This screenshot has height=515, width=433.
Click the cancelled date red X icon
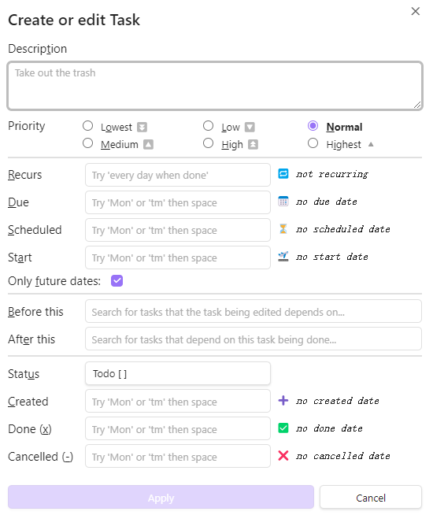pos(283,456)
